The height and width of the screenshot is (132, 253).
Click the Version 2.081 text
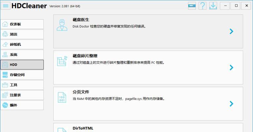coord(65,6)
